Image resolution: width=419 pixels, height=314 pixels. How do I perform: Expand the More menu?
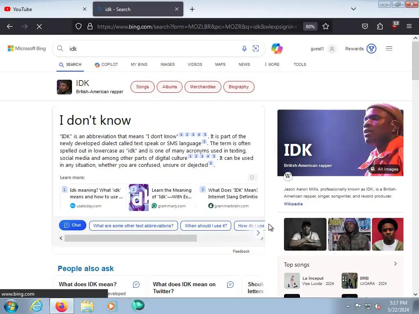(272, 65)
